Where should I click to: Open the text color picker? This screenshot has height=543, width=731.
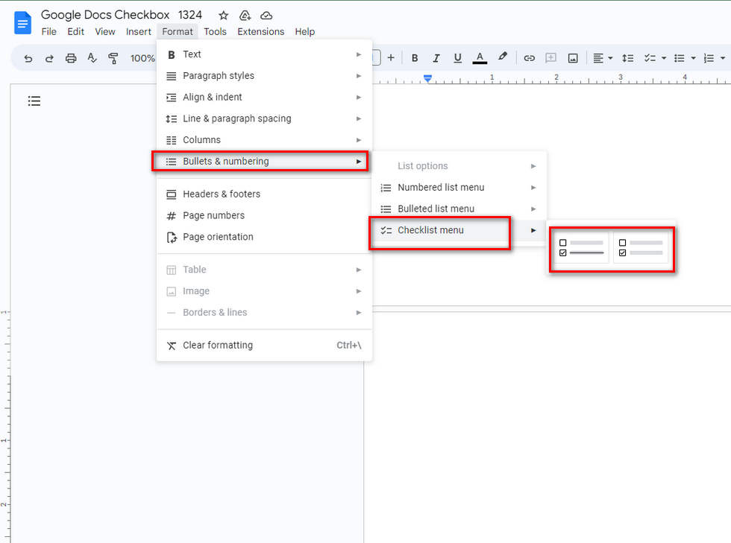[479, 58]
